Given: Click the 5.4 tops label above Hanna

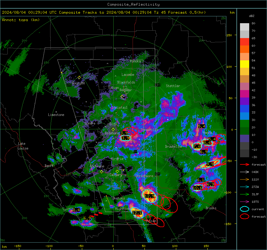Looking at the screenshot, I should [x=202, y=126].
